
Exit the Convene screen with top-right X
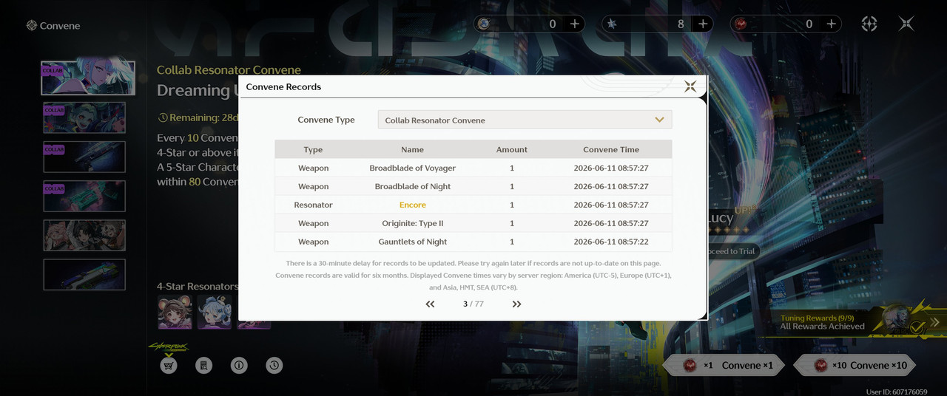906,24
